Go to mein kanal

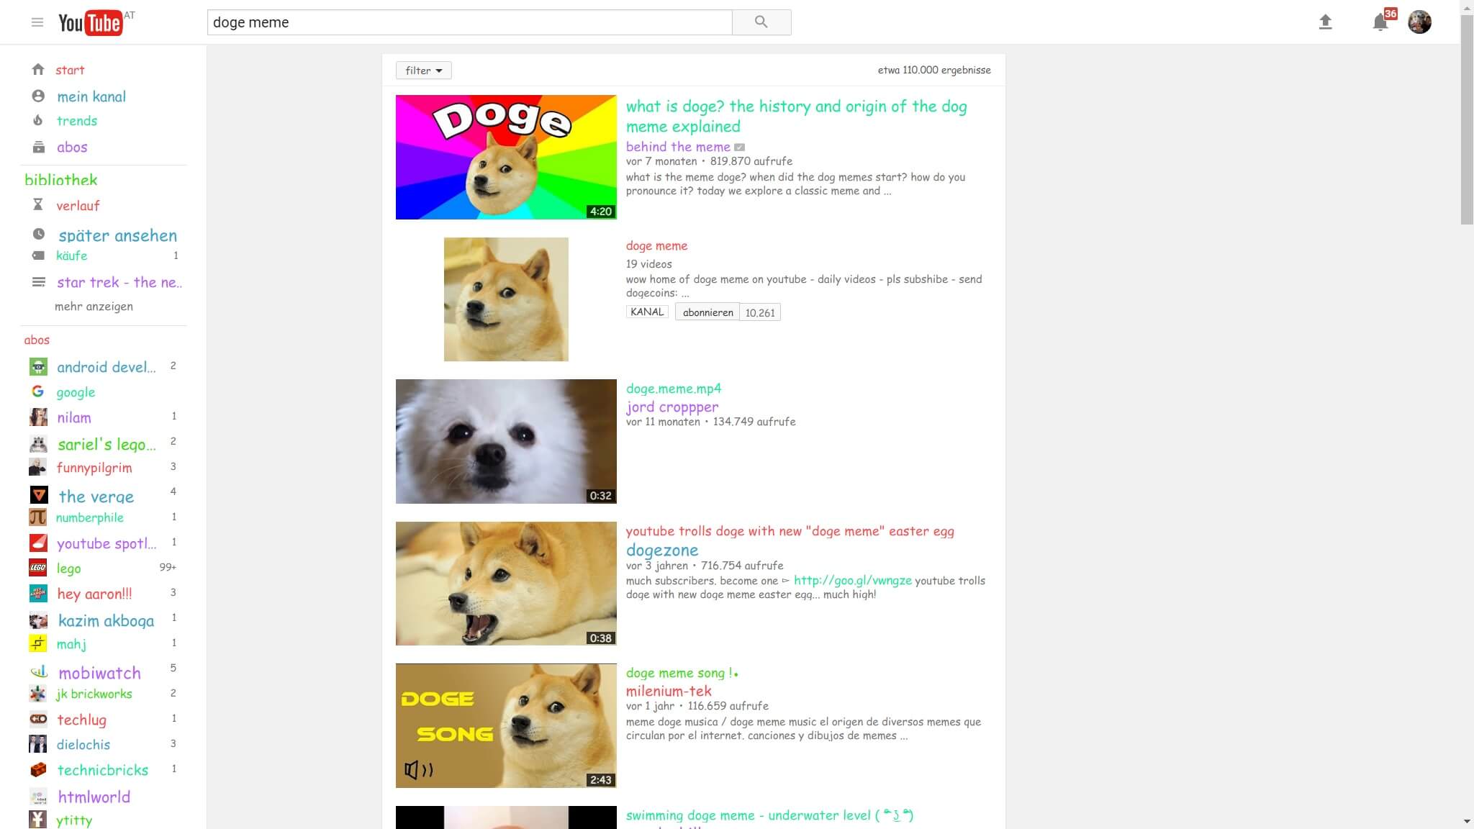tap(91, 96)
